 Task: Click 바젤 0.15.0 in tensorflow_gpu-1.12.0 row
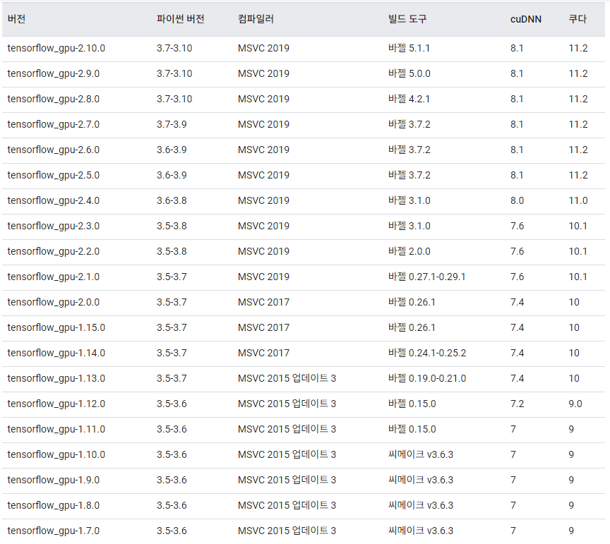412,404
